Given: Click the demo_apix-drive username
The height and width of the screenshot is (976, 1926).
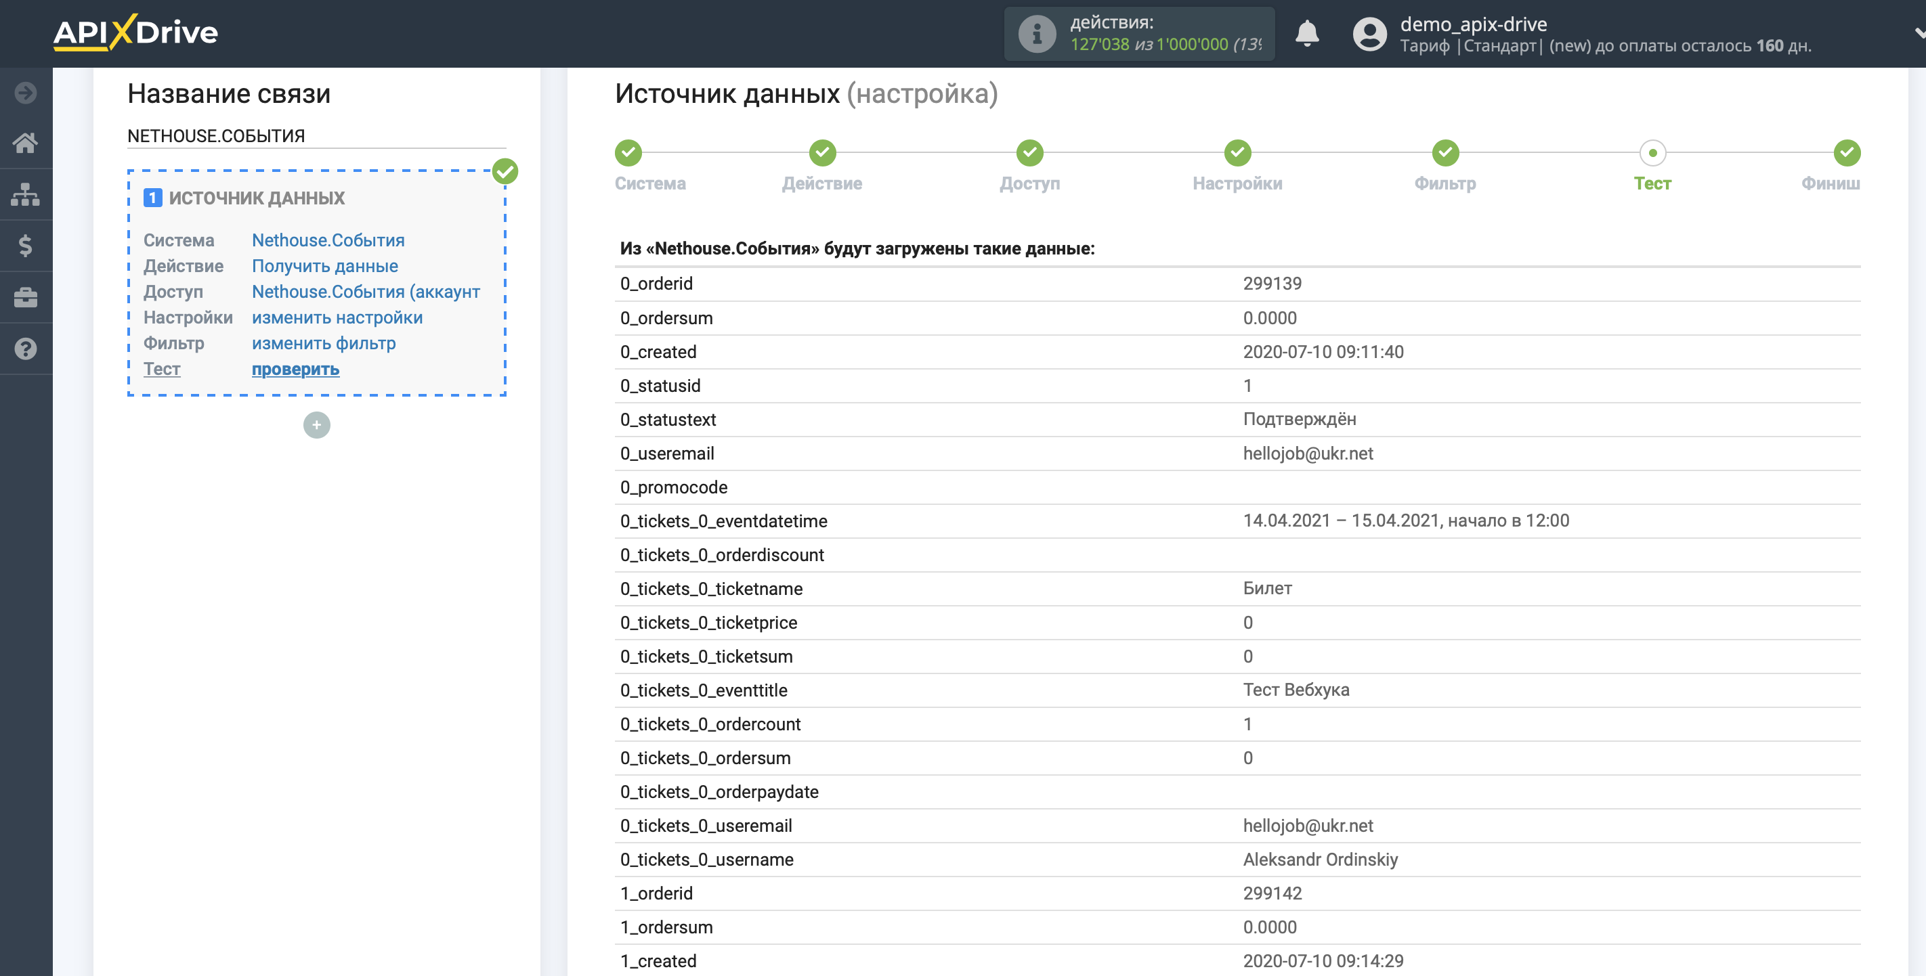Looking at the screenshot, I should coord(1473,24).
